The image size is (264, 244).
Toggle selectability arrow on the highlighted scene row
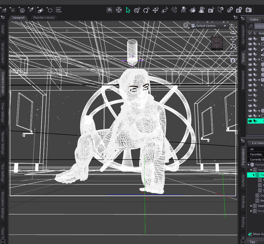point(255,121)
